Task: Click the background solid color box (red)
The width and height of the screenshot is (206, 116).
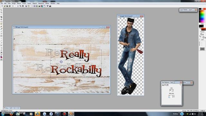Action: (x=204, y=9)
